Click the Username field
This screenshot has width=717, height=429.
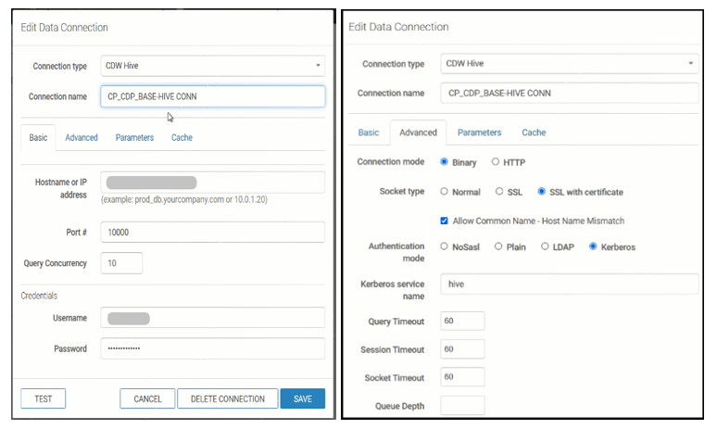[213, 318]
